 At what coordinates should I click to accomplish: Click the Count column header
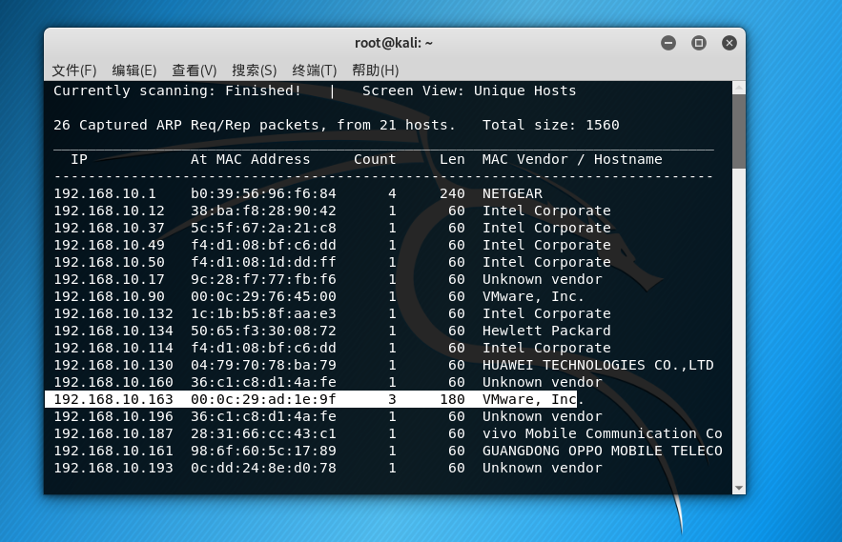[x=375, y=159]
